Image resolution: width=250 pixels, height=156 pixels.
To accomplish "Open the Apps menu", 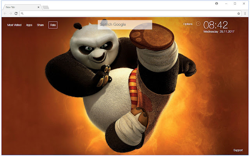I will coord(29,25).
